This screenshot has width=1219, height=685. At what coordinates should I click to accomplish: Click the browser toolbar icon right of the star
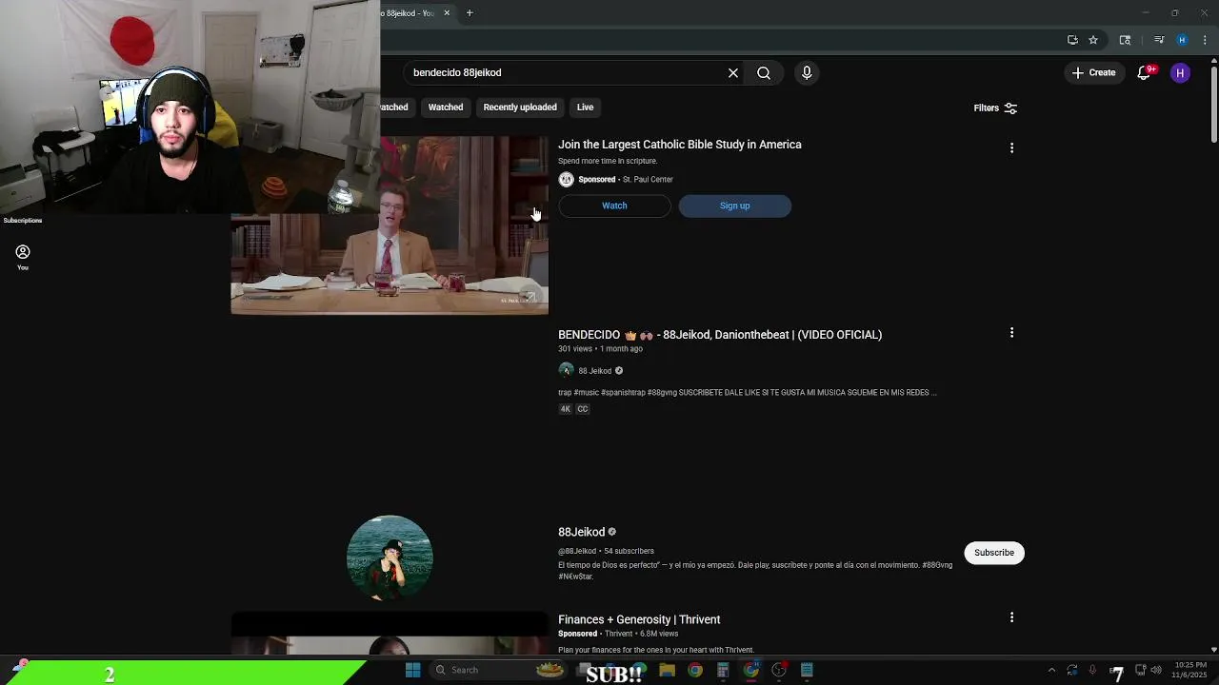point(1125,40)
